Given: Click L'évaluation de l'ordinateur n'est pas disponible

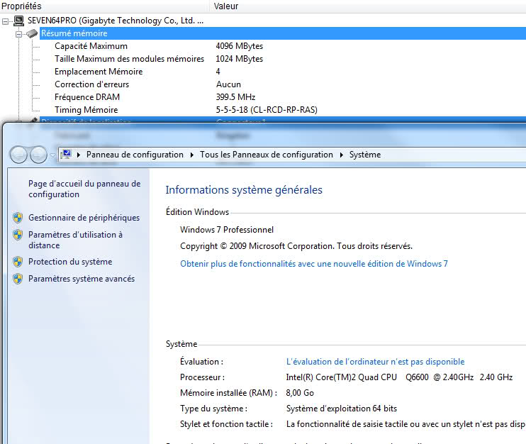Looking at the screenshot, I should click(x=376, y=362).
